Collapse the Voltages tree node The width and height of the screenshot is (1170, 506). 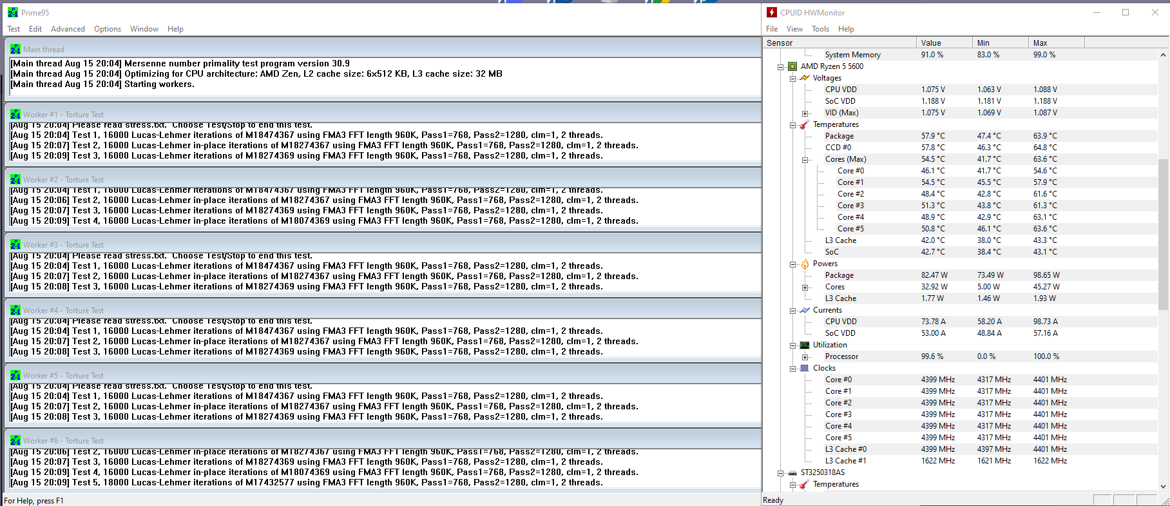pyautogui.click(x=792, y=78)
